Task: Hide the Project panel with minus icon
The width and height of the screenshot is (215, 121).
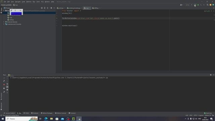Action: [54, 8]
